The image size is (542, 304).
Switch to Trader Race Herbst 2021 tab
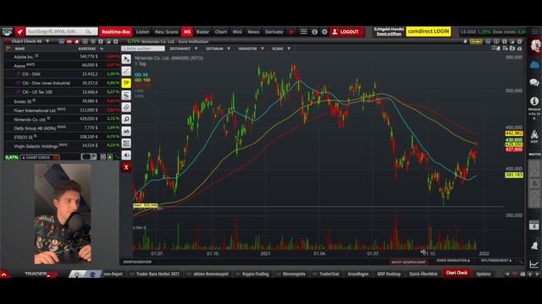[158, 274]
